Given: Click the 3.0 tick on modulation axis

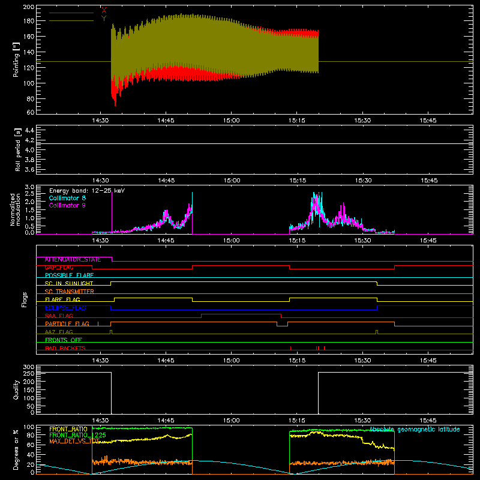Looking at the screenshot, I should [x=29, y=187].
